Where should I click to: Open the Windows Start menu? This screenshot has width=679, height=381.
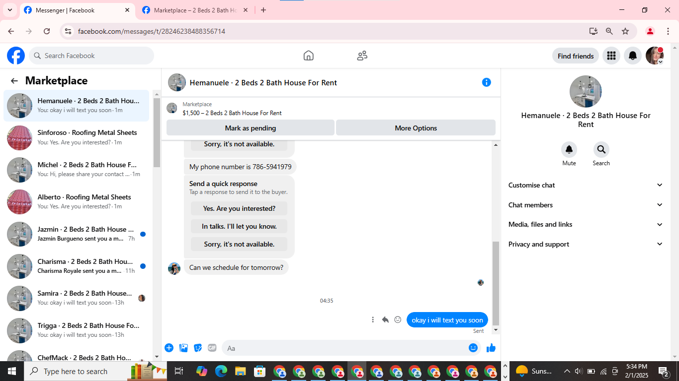click(12, 371)
